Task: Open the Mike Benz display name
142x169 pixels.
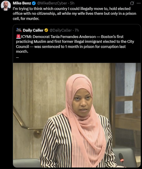Action: coord(22,3)
